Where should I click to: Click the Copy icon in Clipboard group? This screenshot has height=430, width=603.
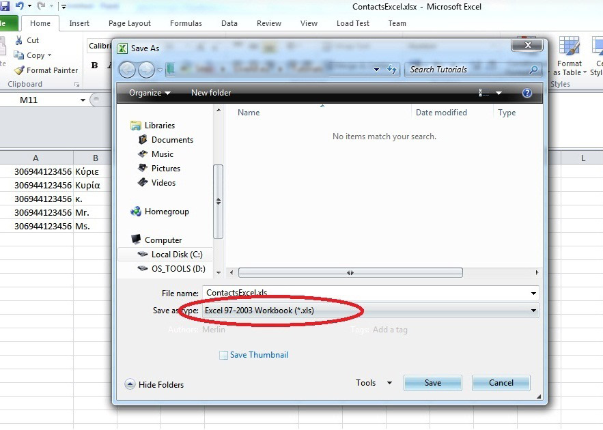pos(18,55)
